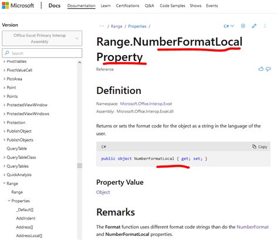Open the Object property value link
The image size is (278, 240).
[103, 192]
